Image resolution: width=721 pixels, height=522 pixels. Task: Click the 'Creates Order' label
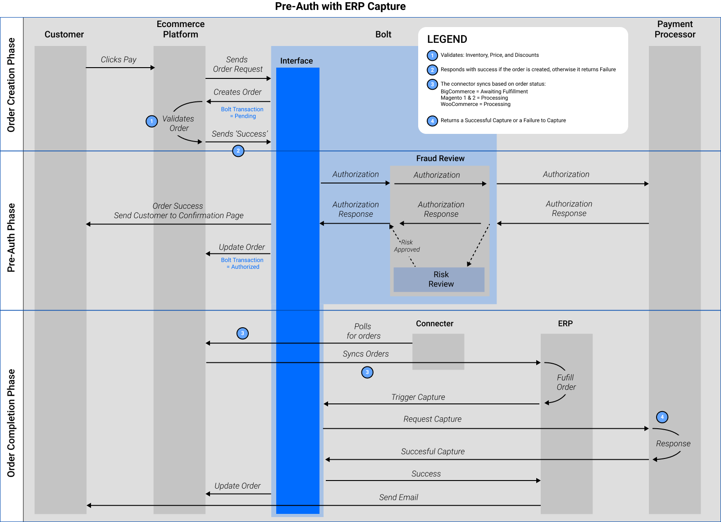pos(237,92)
